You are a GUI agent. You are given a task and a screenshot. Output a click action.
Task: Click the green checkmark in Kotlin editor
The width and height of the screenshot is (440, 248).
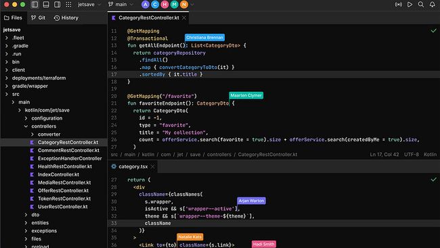pyautogui.click(x=433, y=30)
